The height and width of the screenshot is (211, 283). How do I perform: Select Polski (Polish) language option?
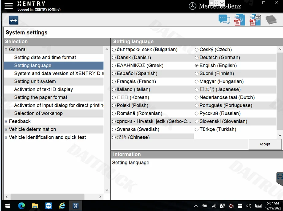[x=114, y=105]
